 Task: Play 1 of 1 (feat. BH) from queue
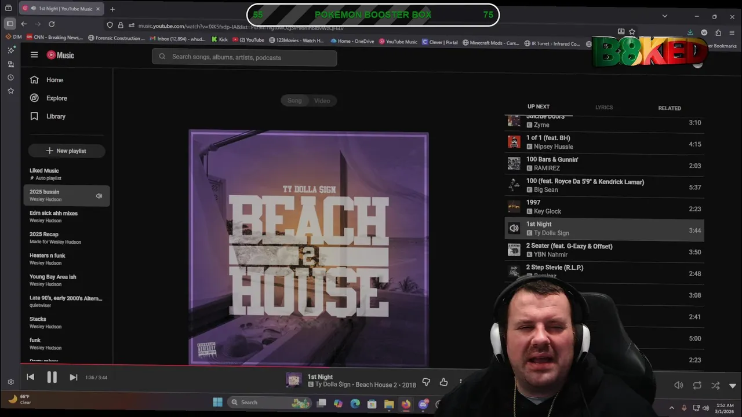604,142
